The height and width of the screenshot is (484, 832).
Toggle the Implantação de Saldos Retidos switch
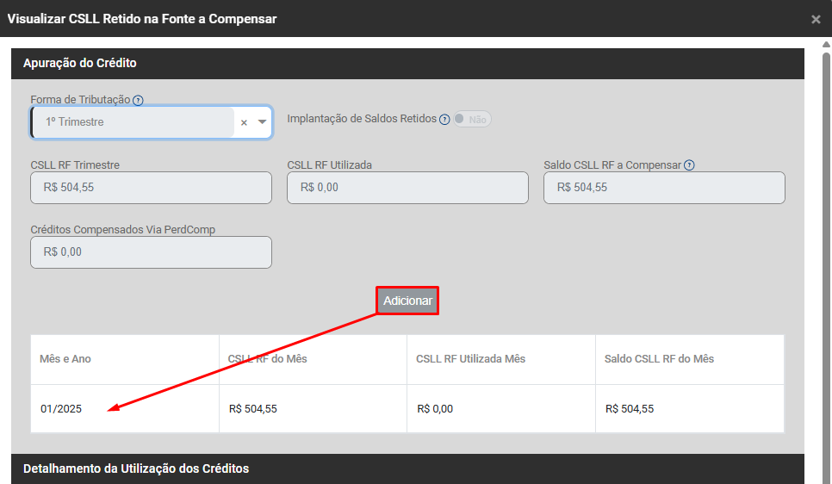pos(472,120)
